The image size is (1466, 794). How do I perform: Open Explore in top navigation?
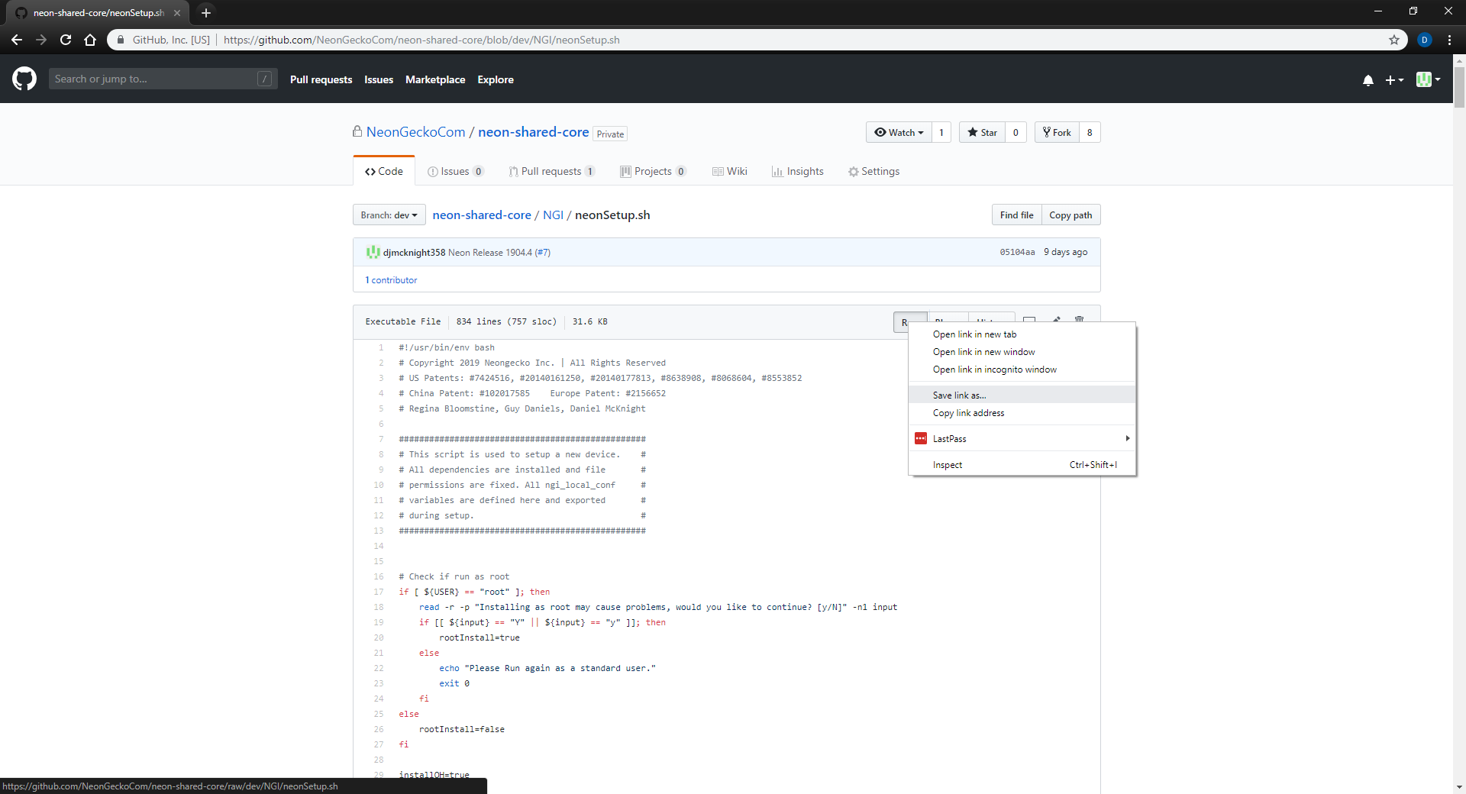pyautogui.click(x=496, y=79)
